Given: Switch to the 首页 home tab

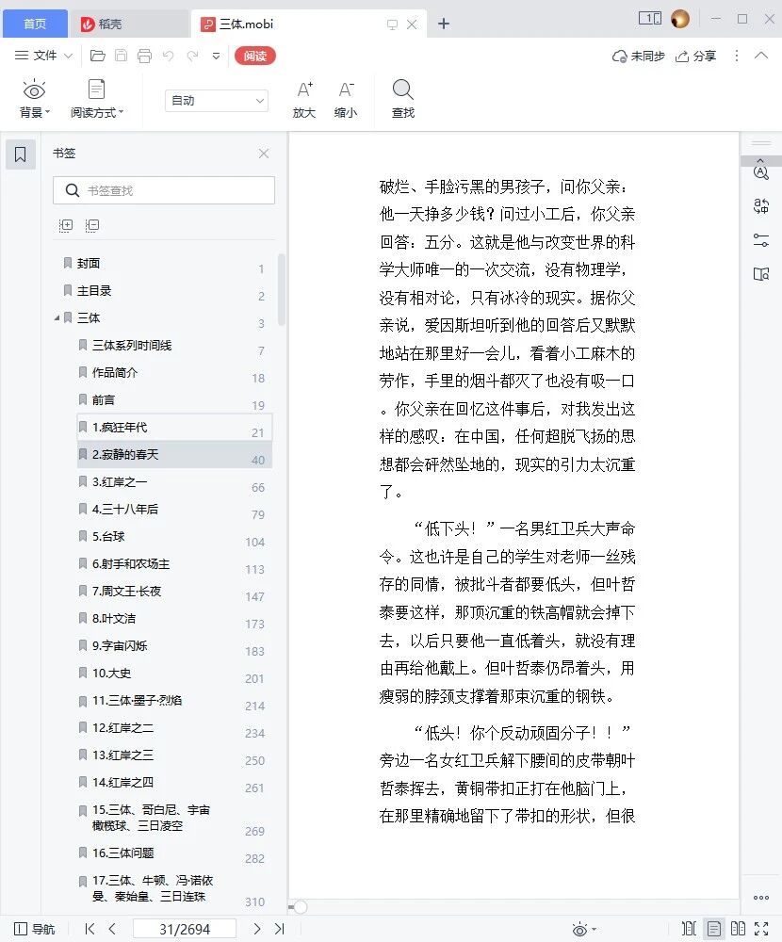Looking at the screenshot, I should click(35, 24).
